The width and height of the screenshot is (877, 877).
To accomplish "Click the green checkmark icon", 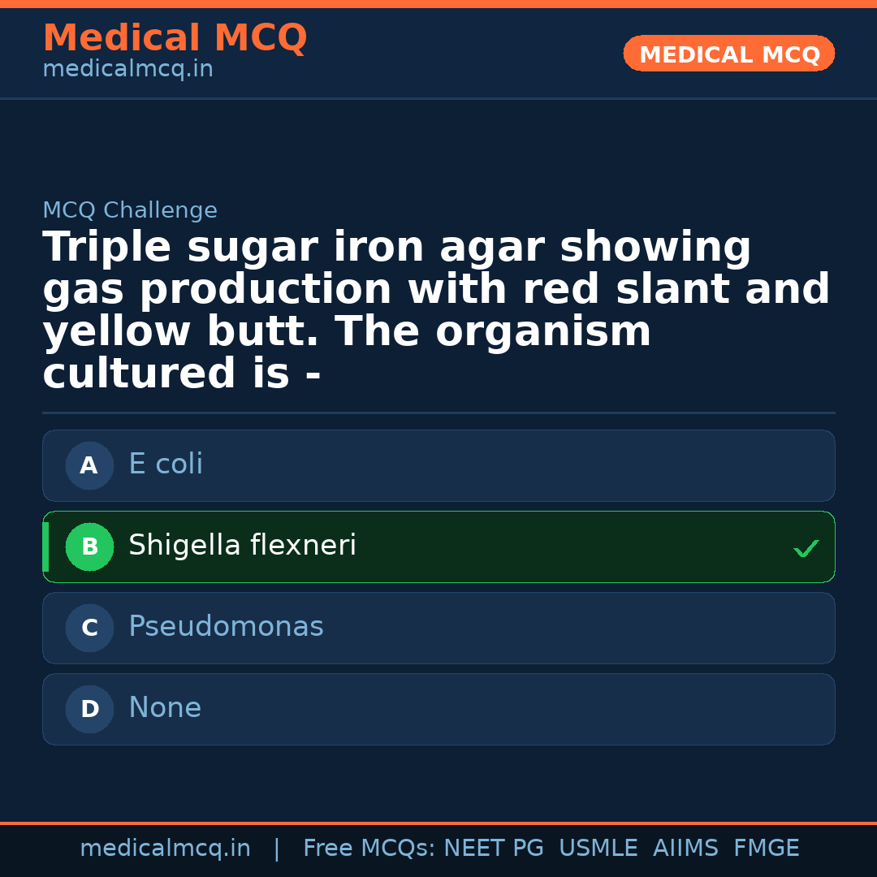I will click(806, 549).
